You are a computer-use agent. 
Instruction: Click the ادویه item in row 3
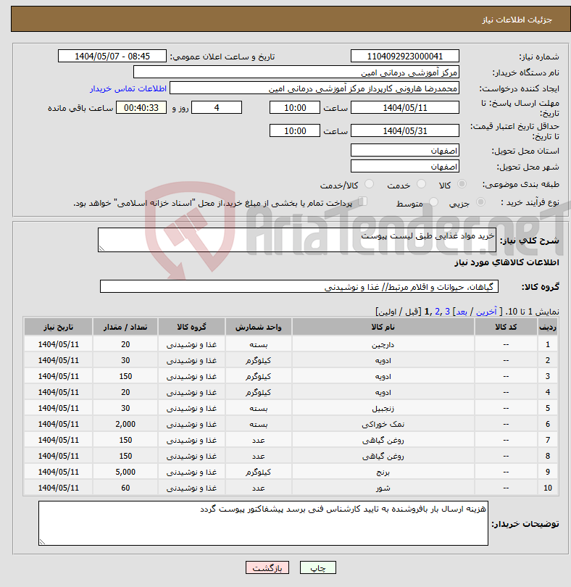[x=383, y=376]
